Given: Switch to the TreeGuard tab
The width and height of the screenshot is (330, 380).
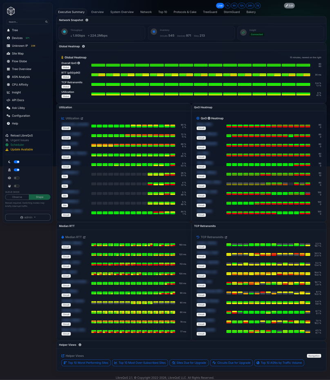Looking at the screenshot, I should 210,12.
